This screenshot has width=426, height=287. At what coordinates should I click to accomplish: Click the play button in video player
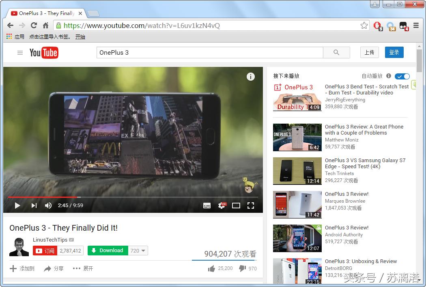[17, 206]
